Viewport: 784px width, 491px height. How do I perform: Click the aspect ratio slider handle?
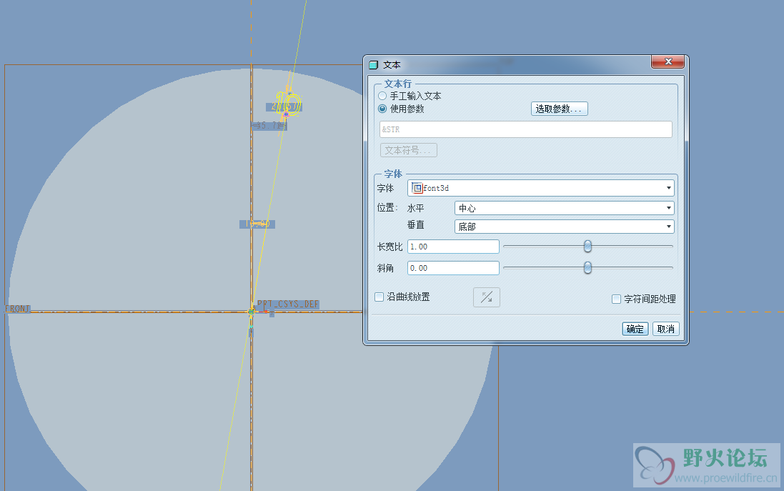pyautogui.click(x=588, y=246)
